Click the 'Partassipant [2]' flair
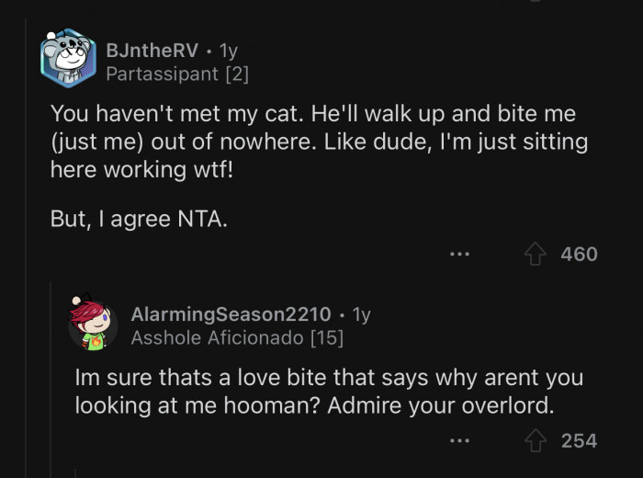 (x=177, y=74)
